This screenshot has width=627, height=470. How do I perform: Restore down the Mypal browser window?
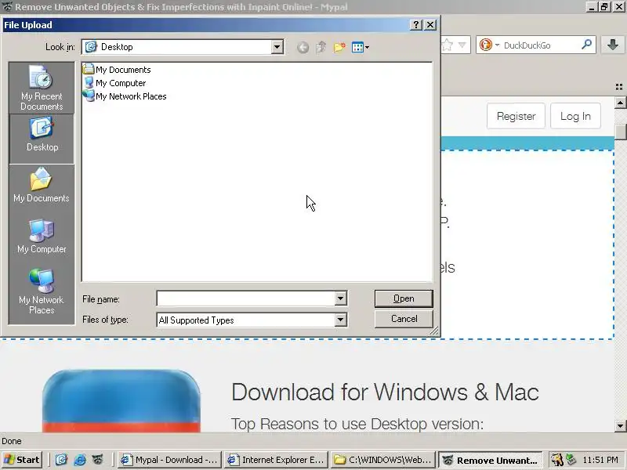604,7
